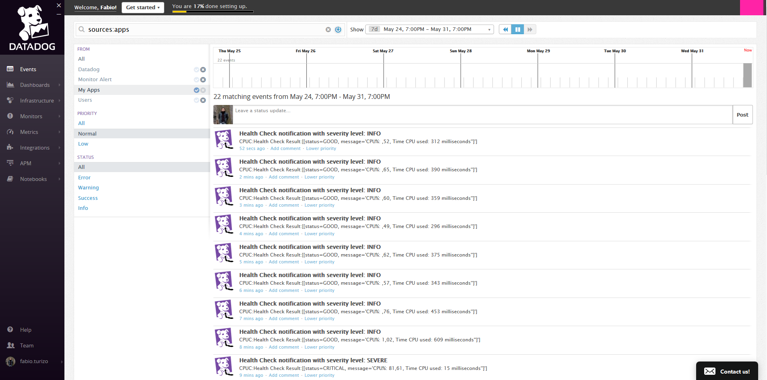Click the Metrics sidebar icon
This screenshot has height=380, width=767.
[x=10, y=132]
